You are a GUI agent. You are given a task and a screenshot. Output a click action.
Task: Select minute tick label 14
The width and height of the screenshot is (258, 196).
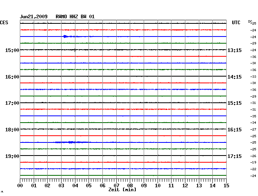click(212, 186)
